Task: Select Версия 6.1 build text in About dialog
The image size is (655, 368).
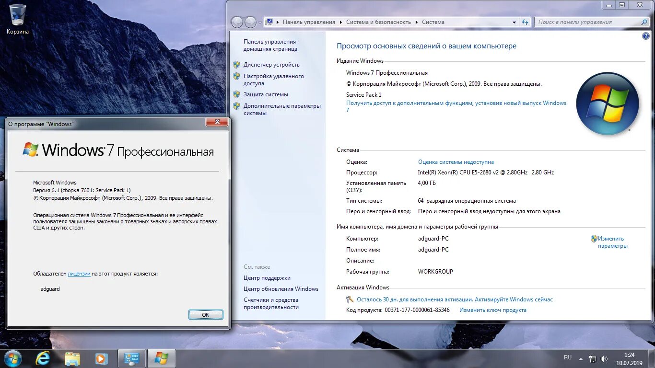Action: point(82,190)
